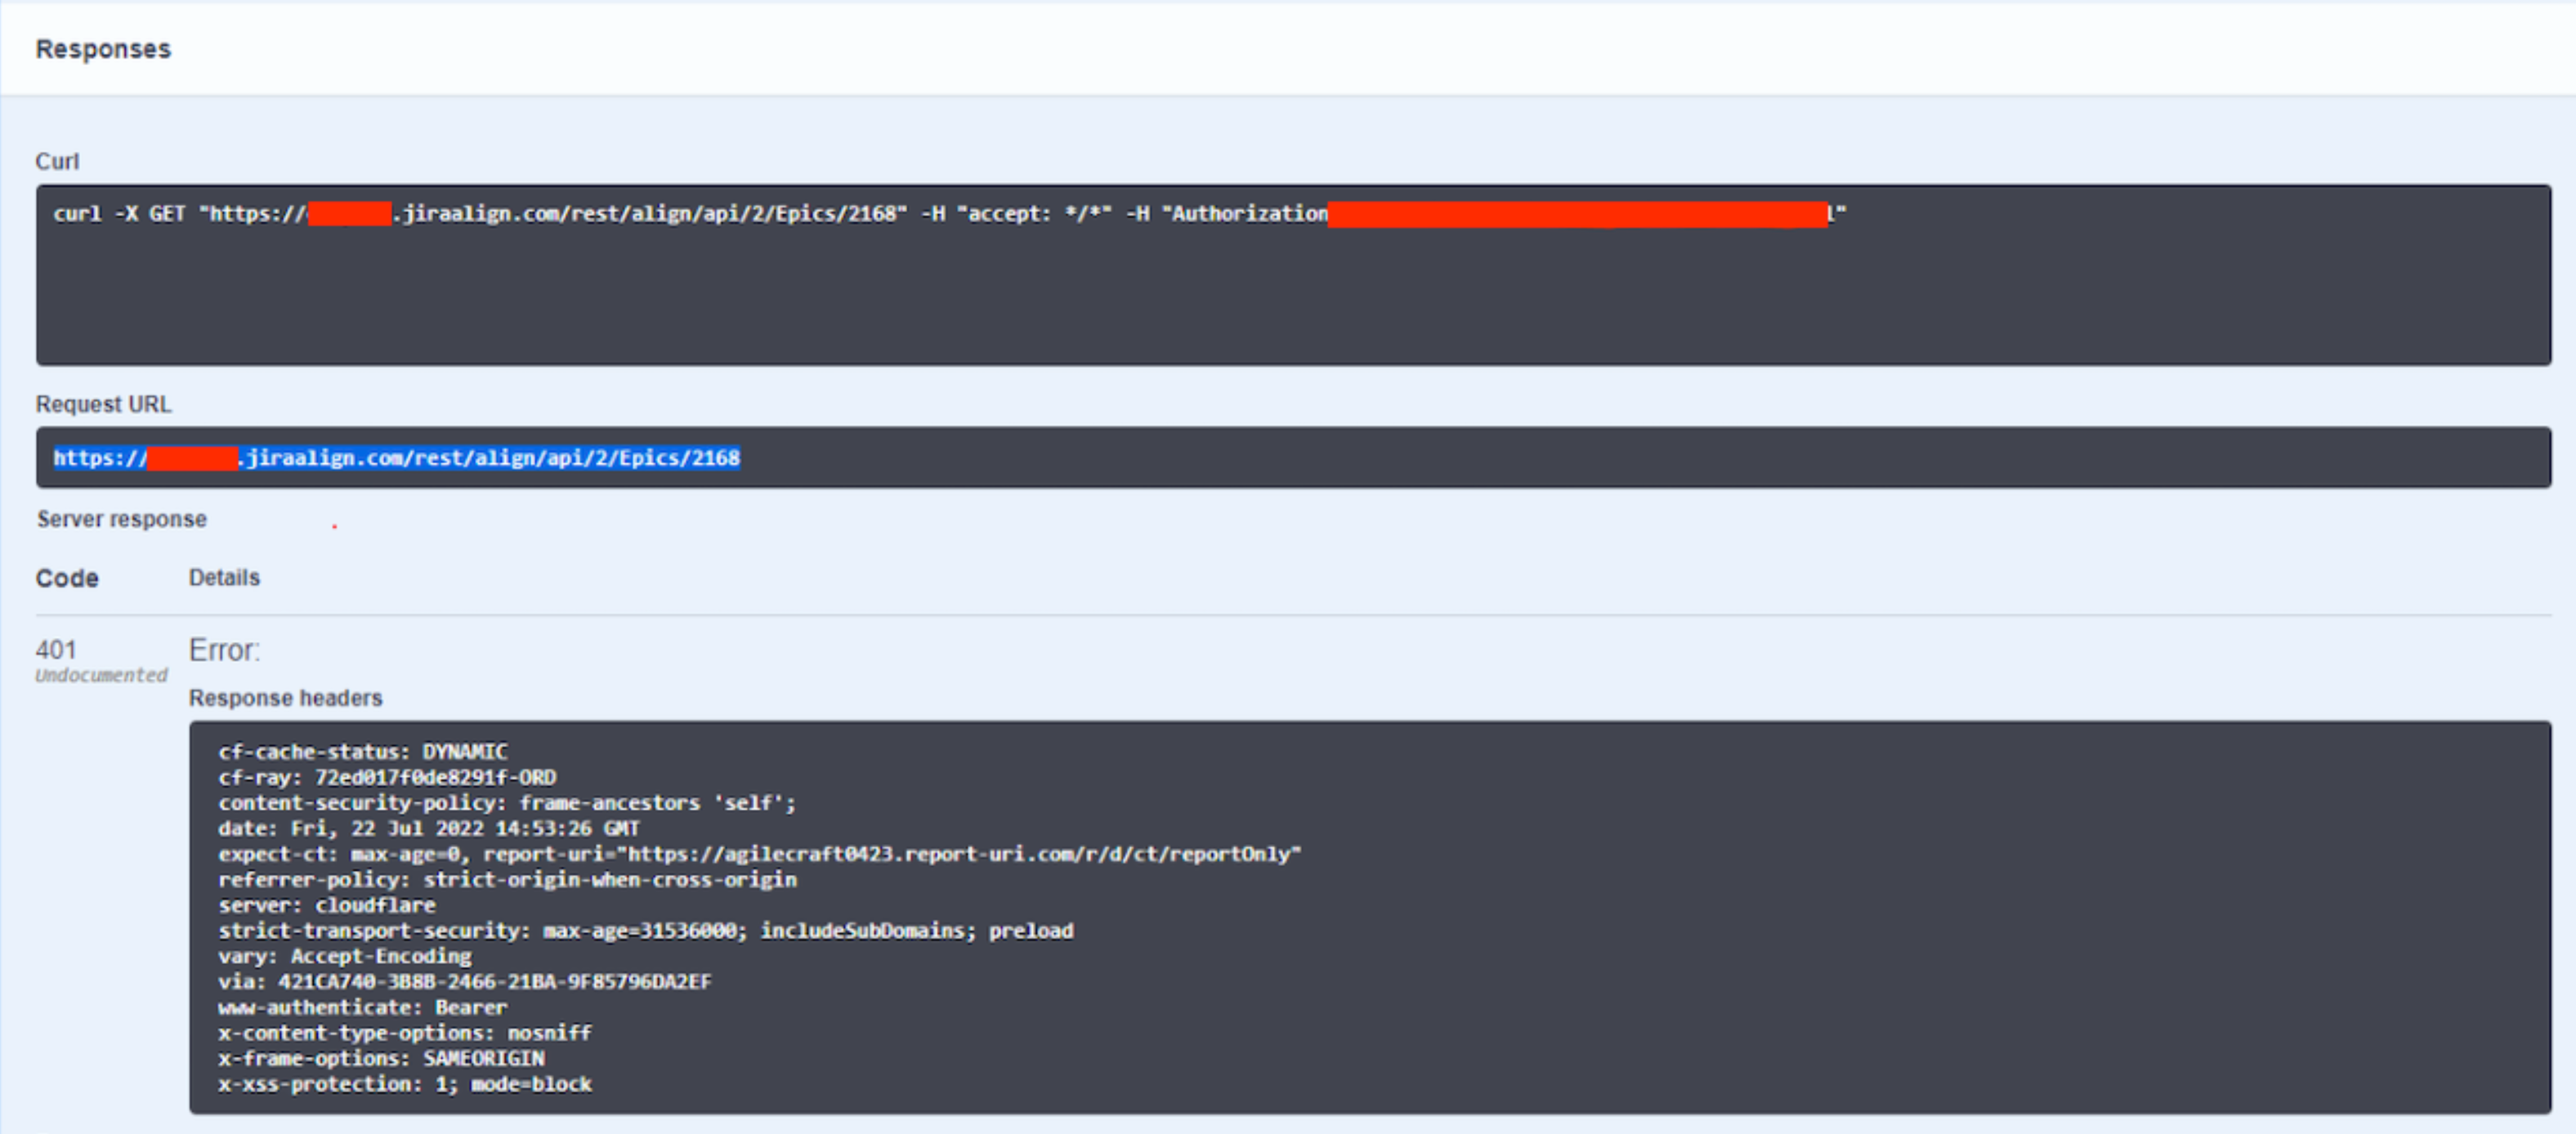2576x1134 pixels.
Task: Click the Server response label
Action: (x=121, y=519)
